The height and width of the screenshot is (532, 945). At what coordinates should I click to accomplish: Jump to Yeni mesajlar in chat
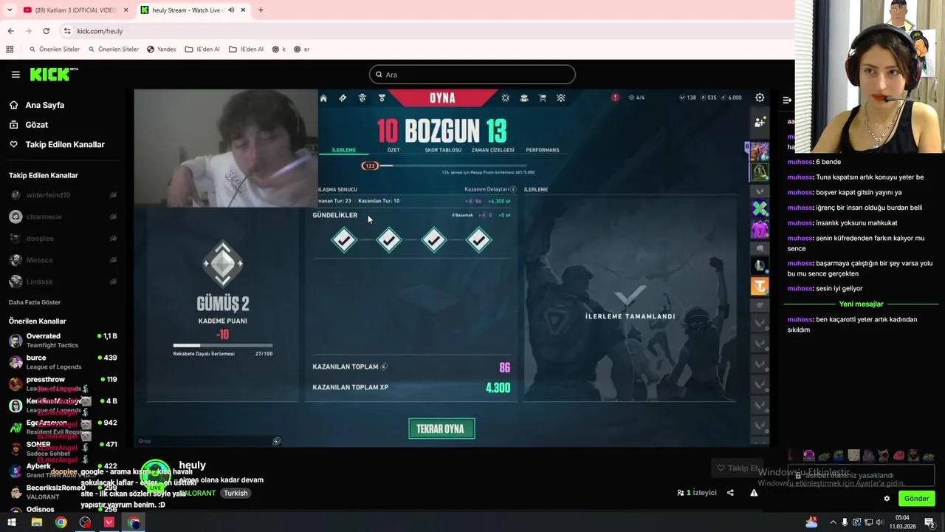click(x=861, y=304)
